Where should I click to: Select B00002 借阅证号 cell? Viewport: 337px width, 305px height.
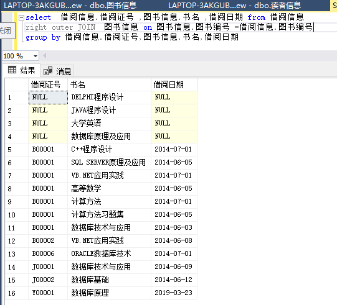48,241
